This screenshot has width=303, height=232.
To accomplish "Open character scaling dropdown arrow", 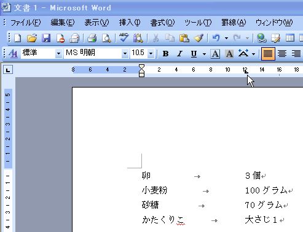I will 254,54.
